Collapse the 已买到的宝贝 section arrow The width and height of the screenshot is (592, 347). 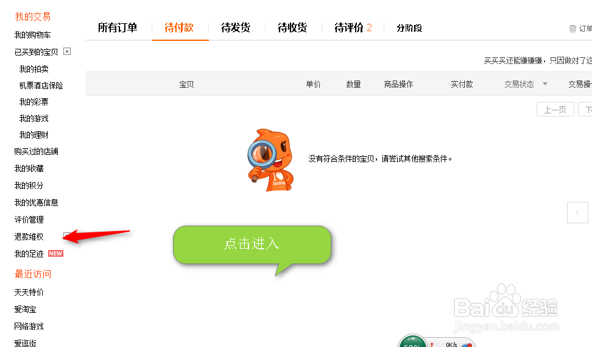(x=67, y=51)
